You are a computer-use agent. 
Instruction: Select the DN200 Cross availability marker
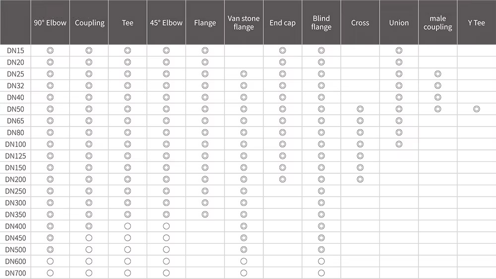click(x=360, y=179)
